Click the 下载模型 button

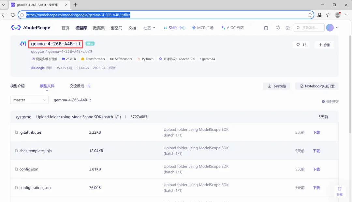(277, 86)
